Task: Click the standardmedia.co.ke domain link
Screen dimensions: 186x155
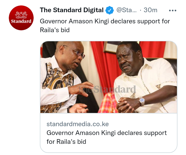Action: (x=78, y=124)
